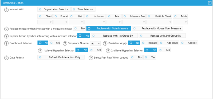Enable interaction with Indicator
Viewport: 213px width, 99px height.
tap(95, 16)
